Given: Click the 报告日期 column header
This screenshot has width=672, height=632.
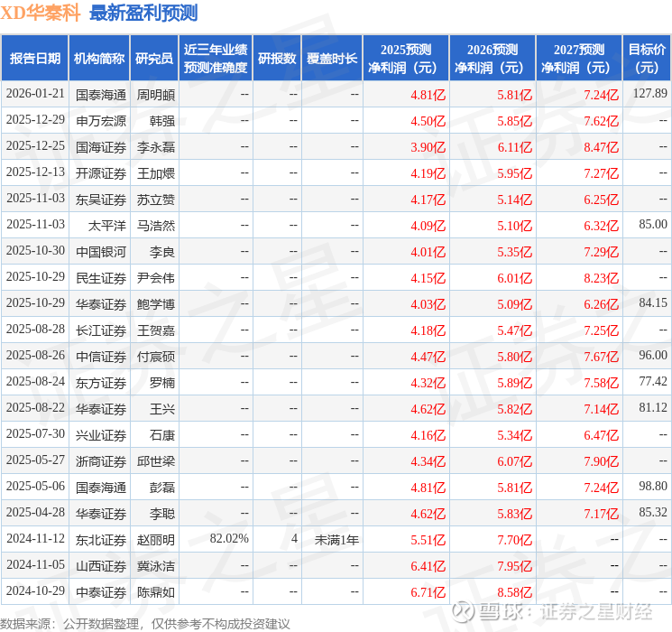Looking at the screenshot, I should (34, 58).
